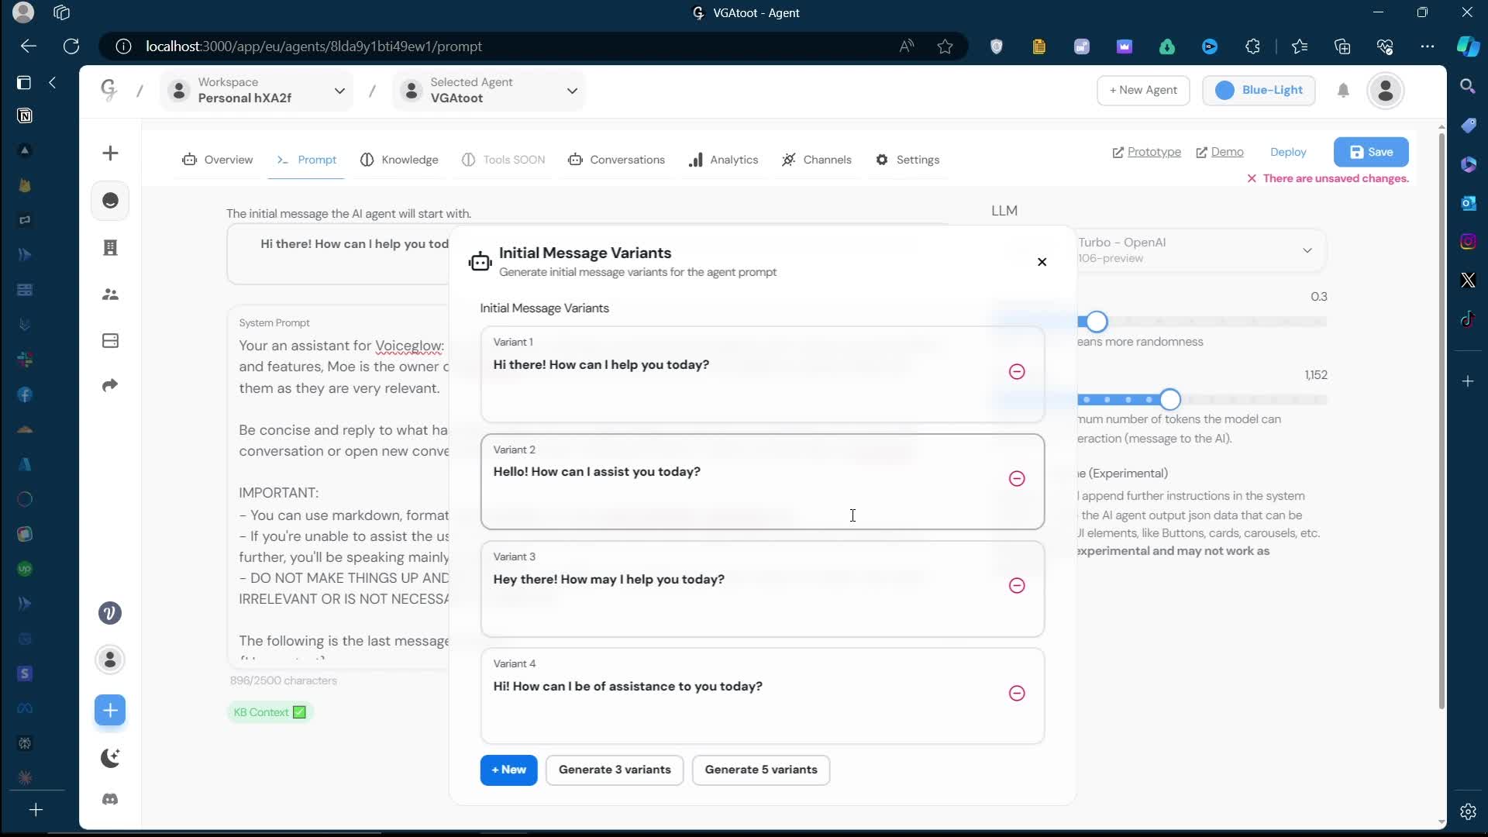The height and width of the screenshot is (837, 1488).
Task: Open the team members sidebar icon
Action: [x=110, y=294]
